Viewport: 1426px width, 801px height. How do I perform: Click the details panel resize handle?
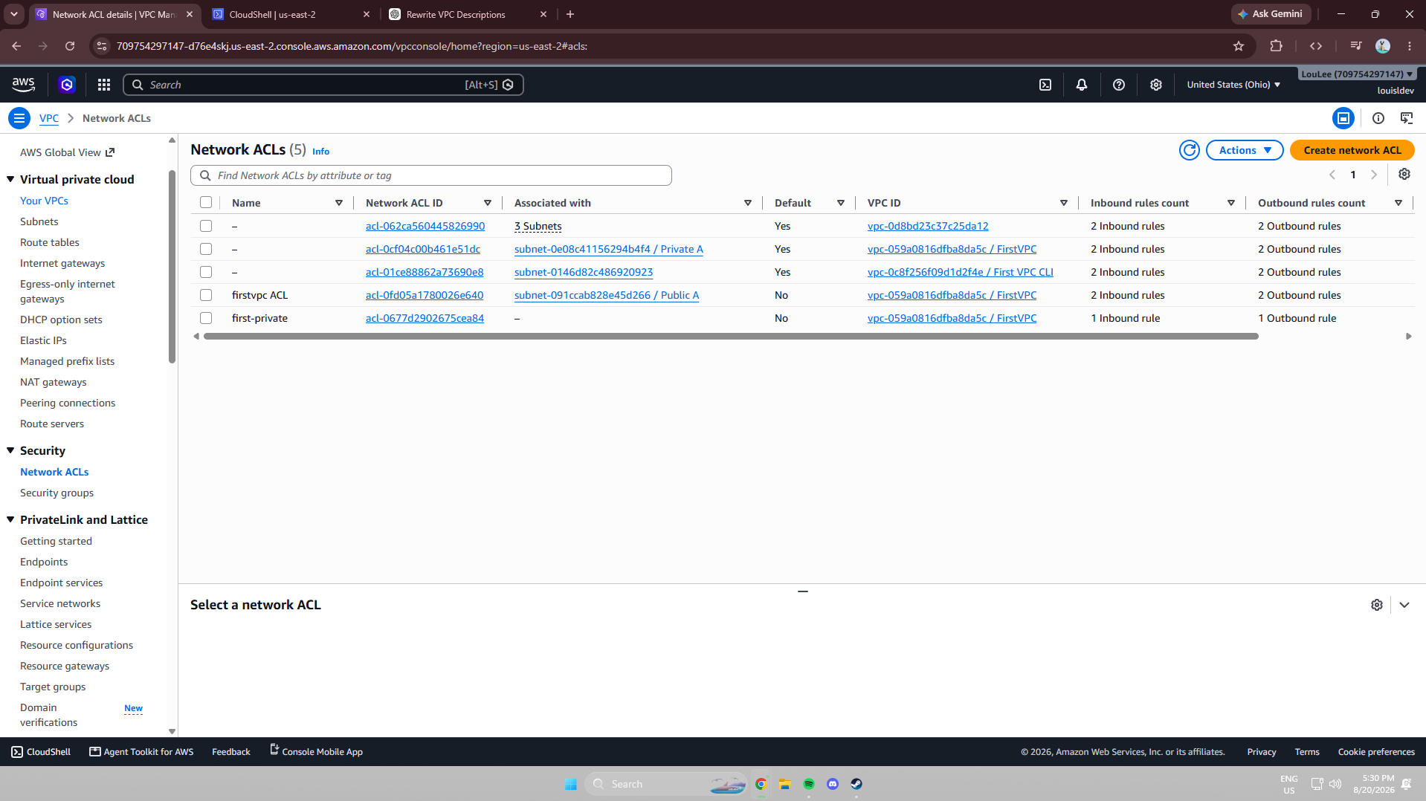tap(802, 591)
